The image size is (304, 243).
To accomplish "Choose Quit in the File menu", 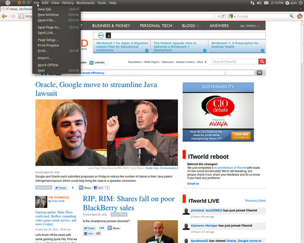I will (x=57, y=71).
